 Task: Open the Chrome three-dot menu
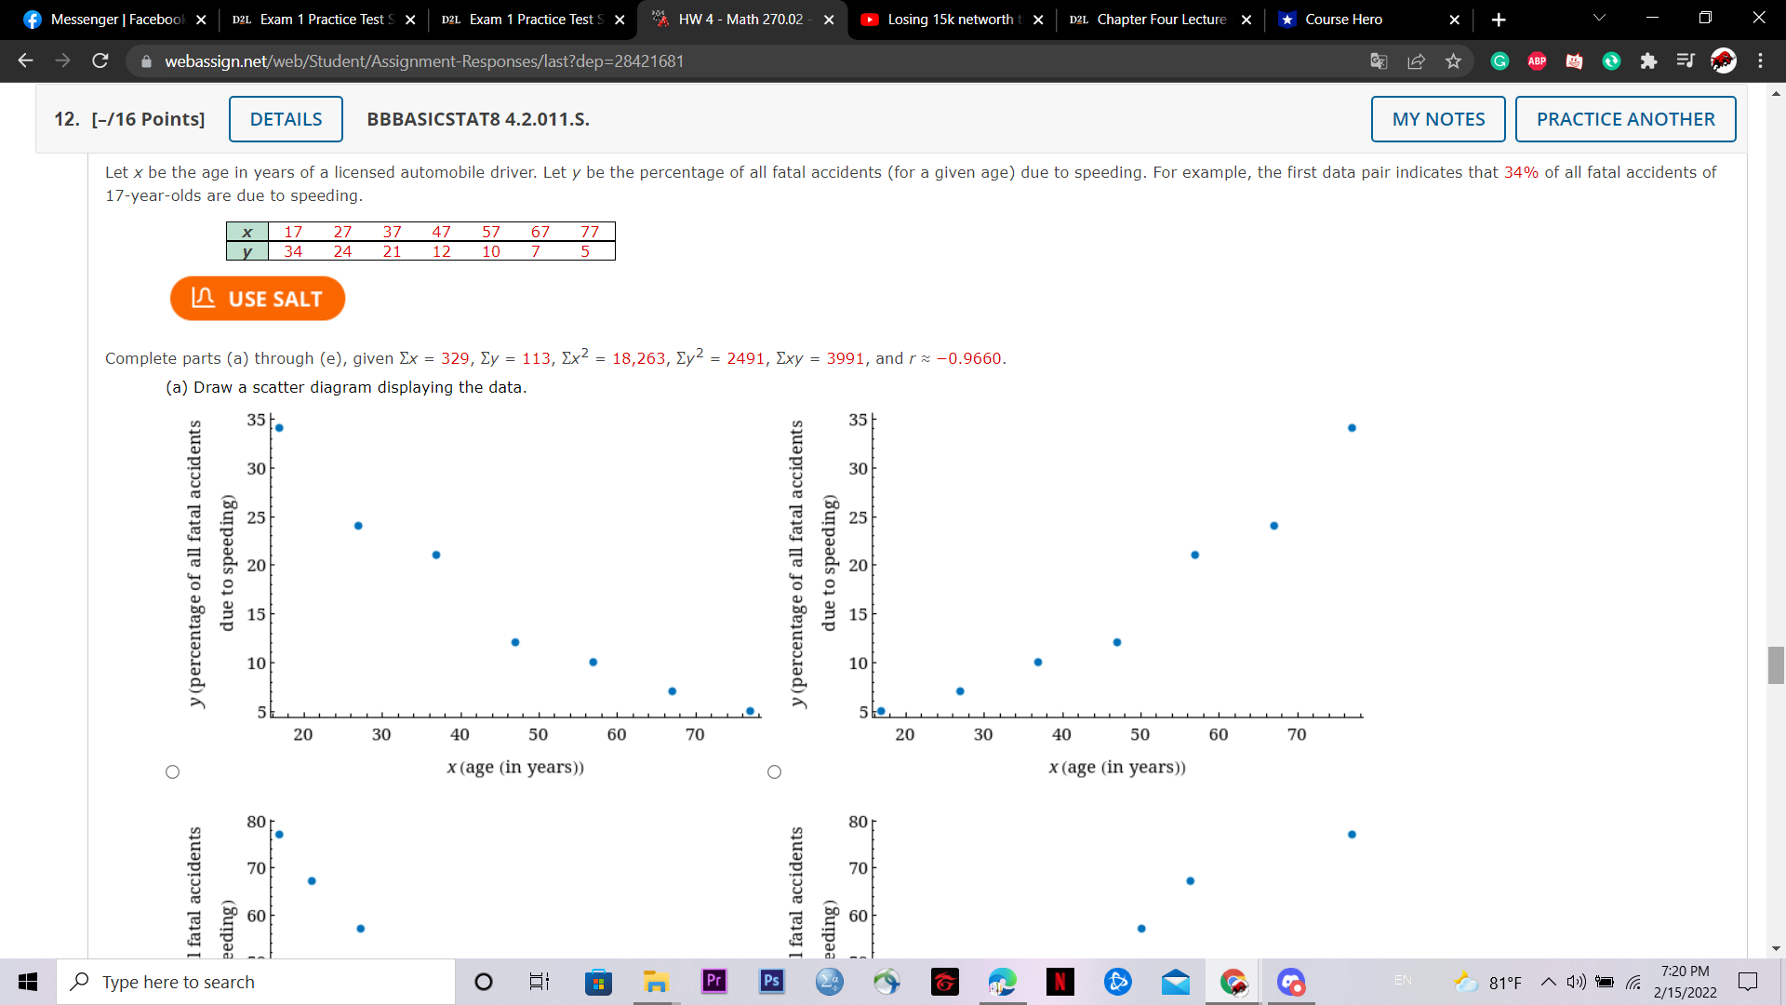coord(1760,61)
